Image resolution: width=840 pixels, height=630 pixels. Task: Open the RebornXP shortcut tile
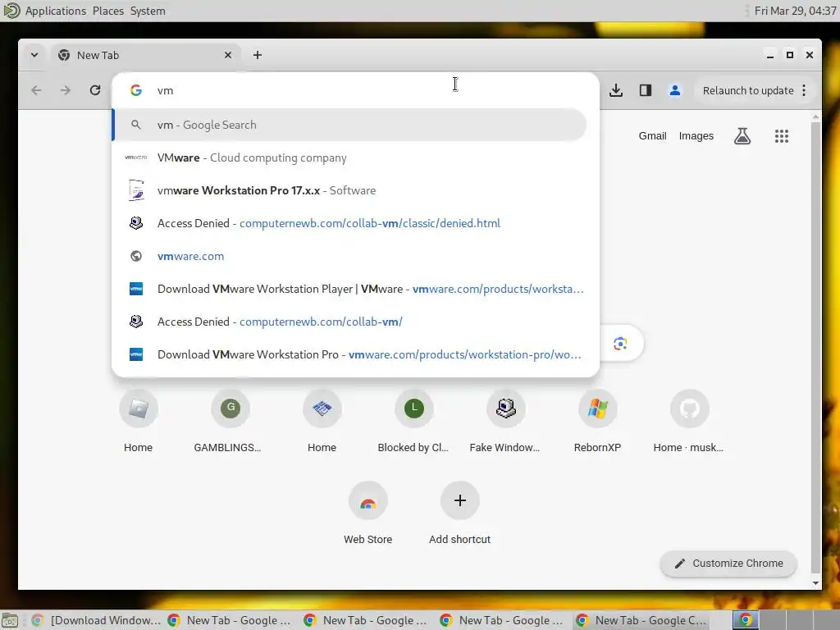coord(597,421)
